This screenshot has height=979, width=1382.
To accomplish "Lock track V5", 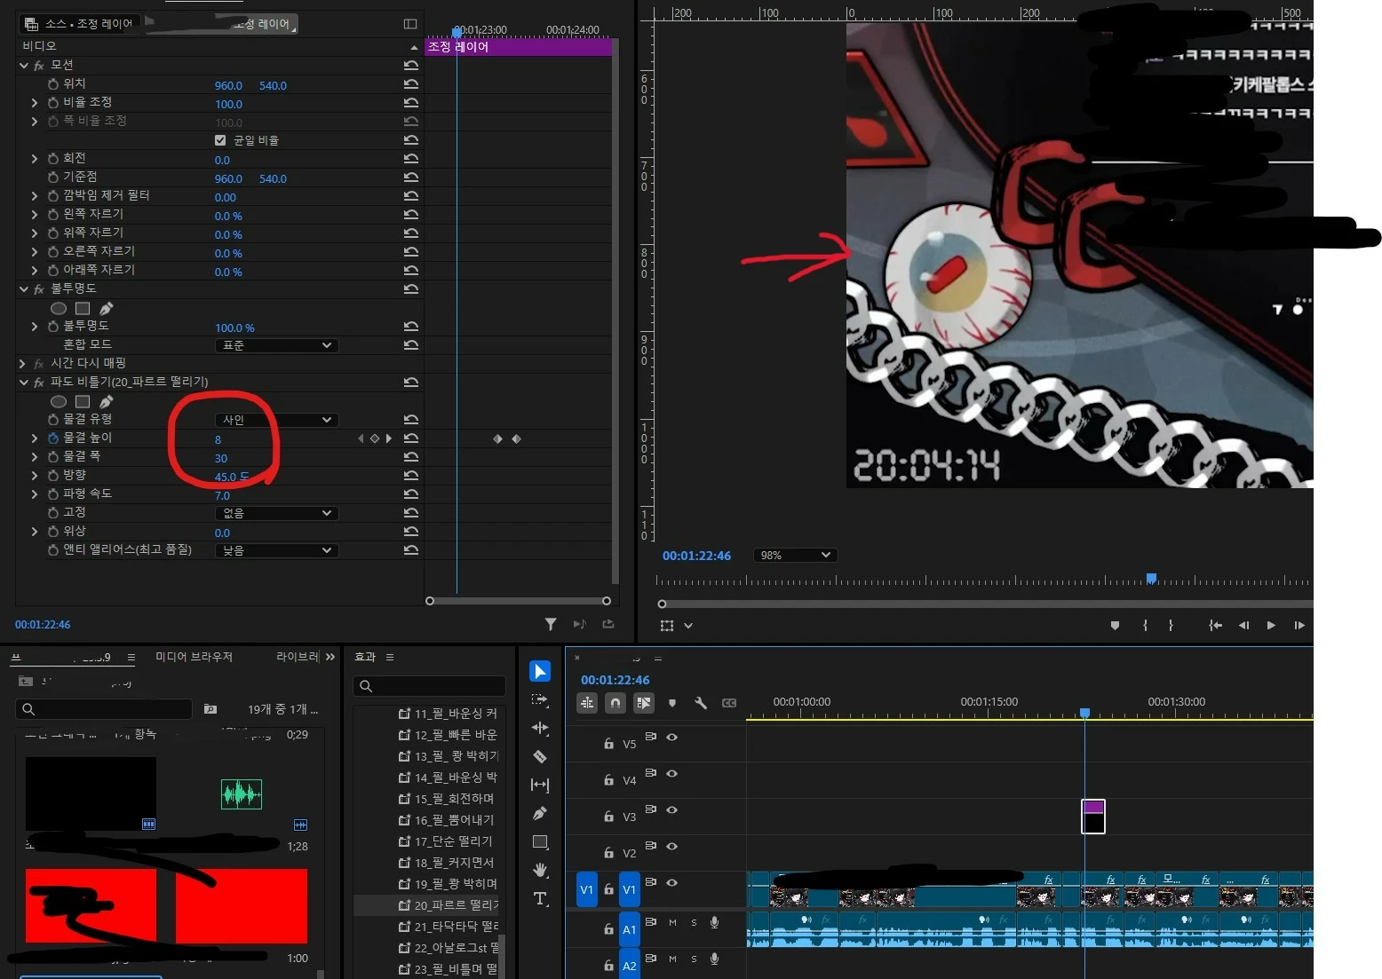I will [x=608, y=744].
